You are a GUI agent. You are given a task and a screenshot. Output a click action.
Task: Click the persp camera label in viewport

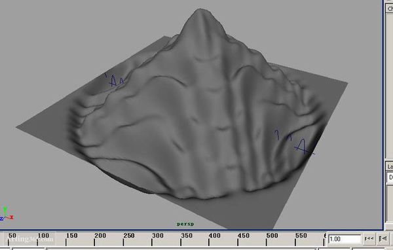[x=185, y=224]
